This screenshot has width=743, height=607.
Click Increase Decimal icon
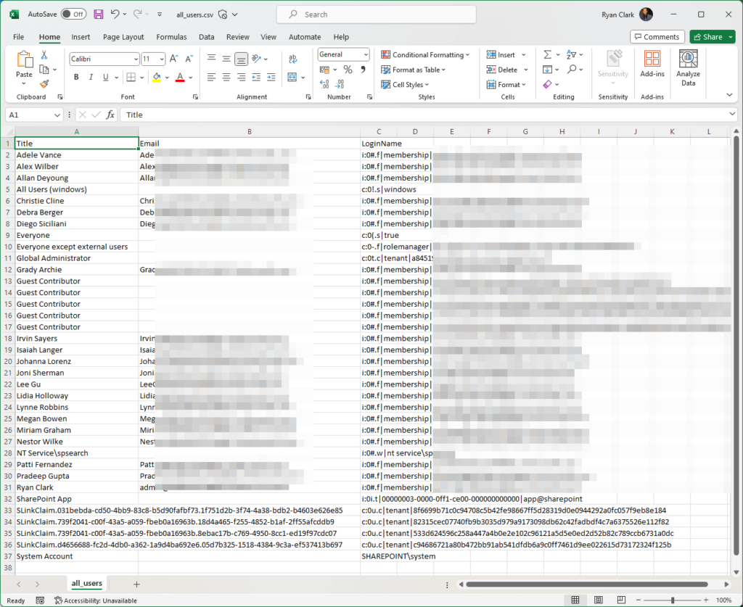[x=324, y=84]
